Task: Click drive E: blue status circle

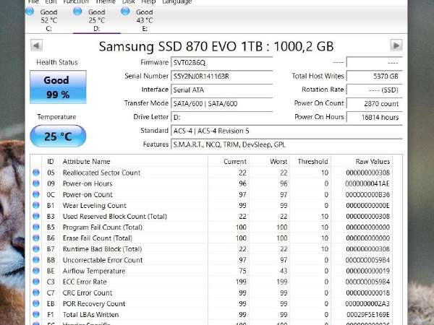Action: pyautogui.click(x=125, y=12)
